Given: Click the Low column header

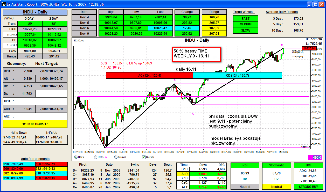Looking at the screenshot, I should [136, 12].
